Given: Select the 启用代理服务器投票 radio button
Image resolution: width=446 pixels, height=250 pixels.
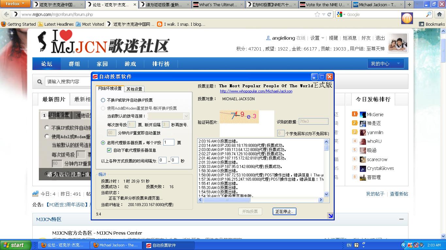Looking at the screenshot, I should [103, 143].
